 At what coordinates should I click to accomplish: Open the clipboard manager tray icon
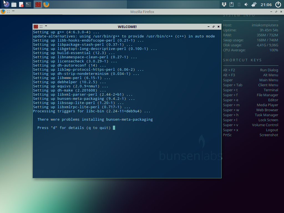click(232, 4)
